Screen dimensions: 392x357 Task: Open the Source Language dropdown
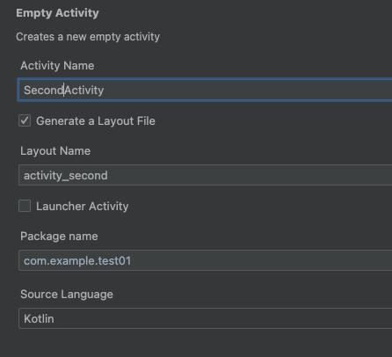[x=205, y=318]
